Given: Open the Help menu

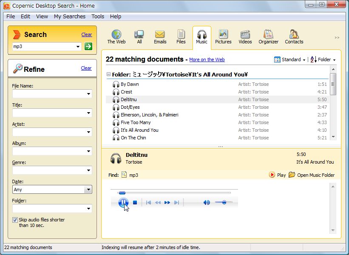Looking at the screenshot, I should [x=116, y=17].
